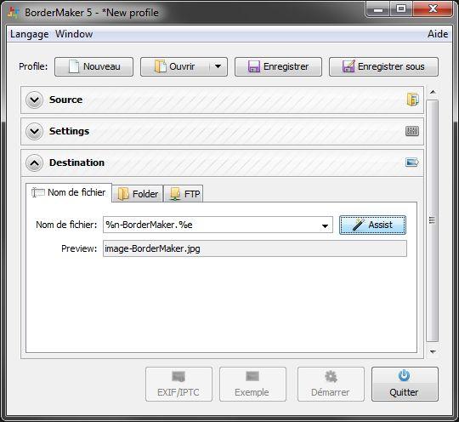Viewport: 459px width, 422px height.
Task: Click the Exemple preview button
Action: coord(252,385)
